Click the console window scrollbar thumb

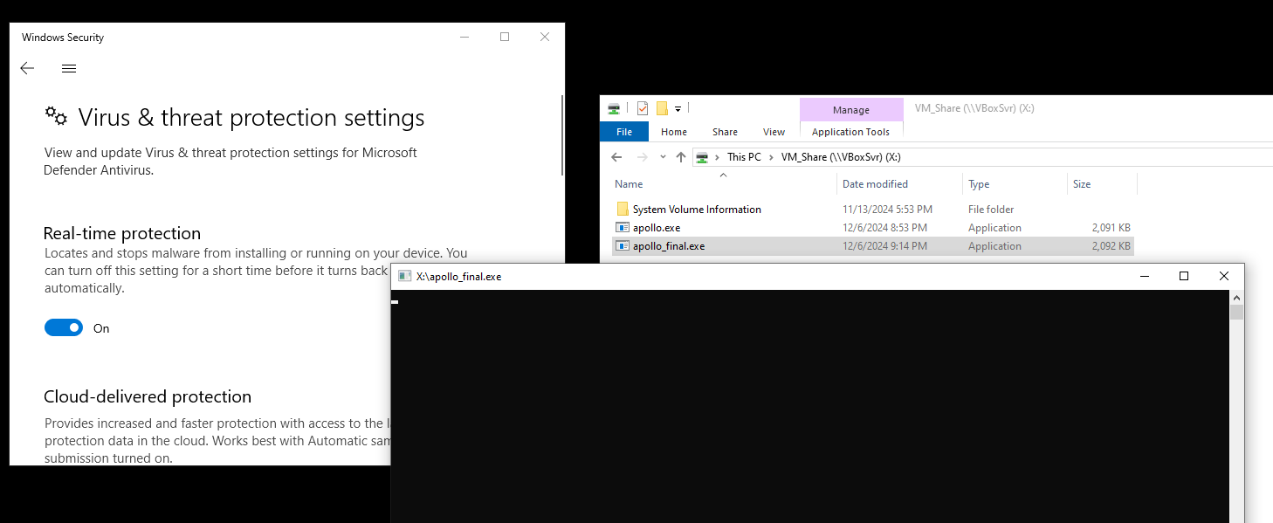point(1236,313)
